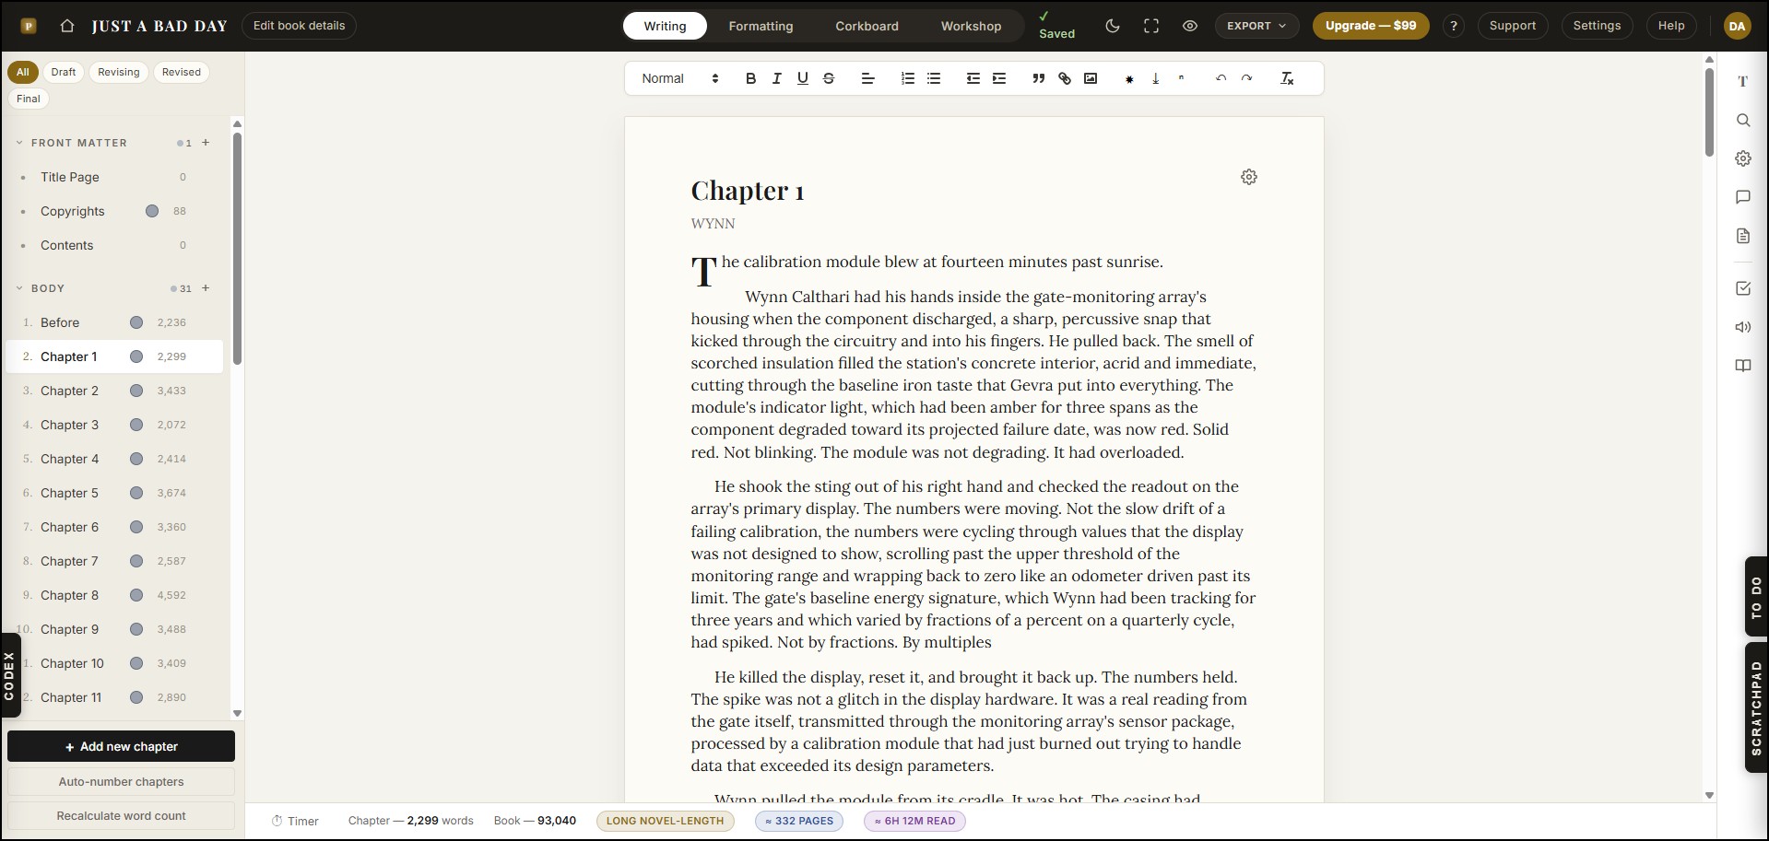
Task: Expand the CODEX side panel
Action: point(10,675)
